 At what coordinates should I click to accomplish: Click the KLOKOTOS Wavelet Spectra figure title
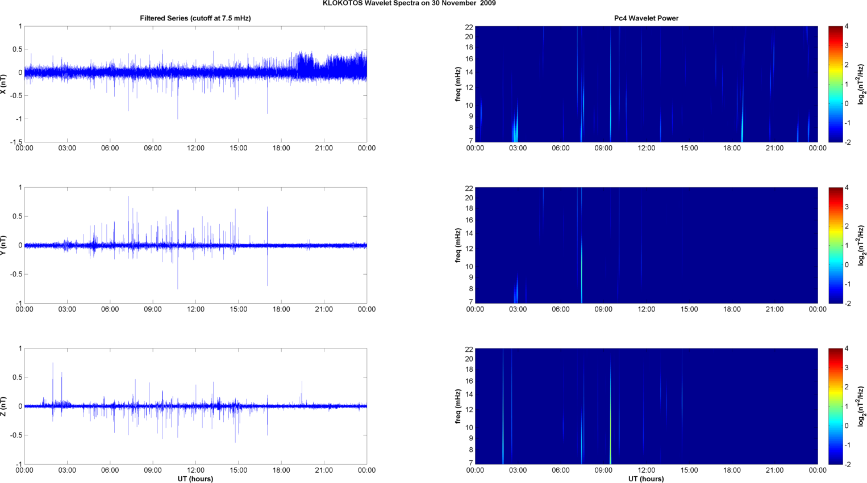click(x=409, y=3)
